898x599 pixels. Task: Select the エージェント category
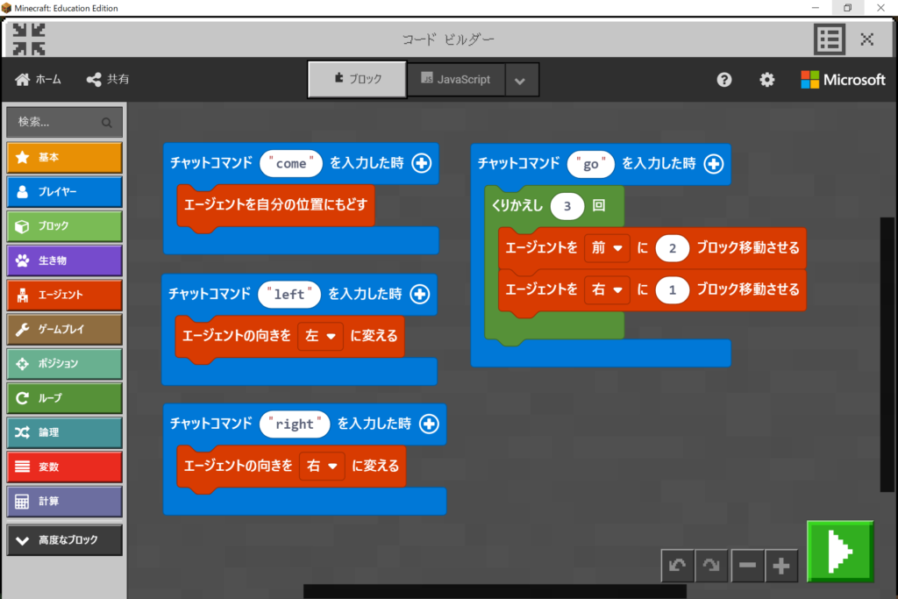64,296
